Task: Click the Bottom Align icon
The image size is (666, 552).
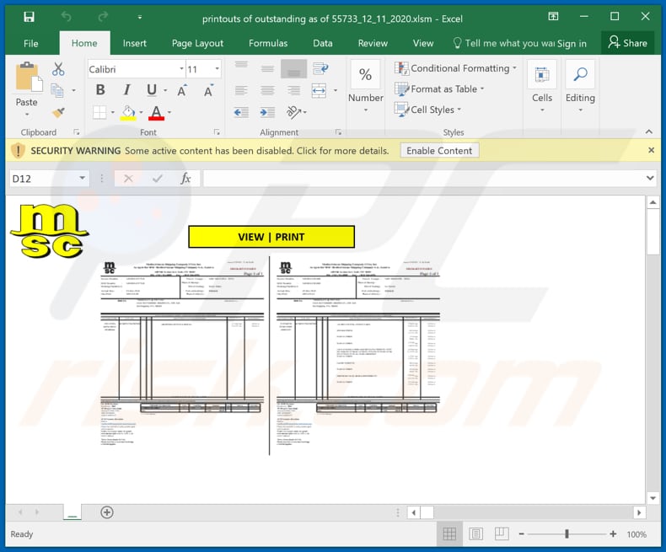Action: point(293,69)
